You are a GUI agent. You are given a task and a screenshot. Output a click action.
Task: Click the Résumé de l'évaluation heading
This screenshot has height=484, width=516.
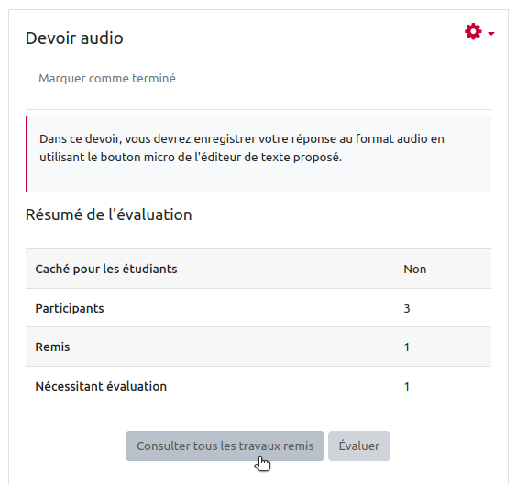(108, 214)
